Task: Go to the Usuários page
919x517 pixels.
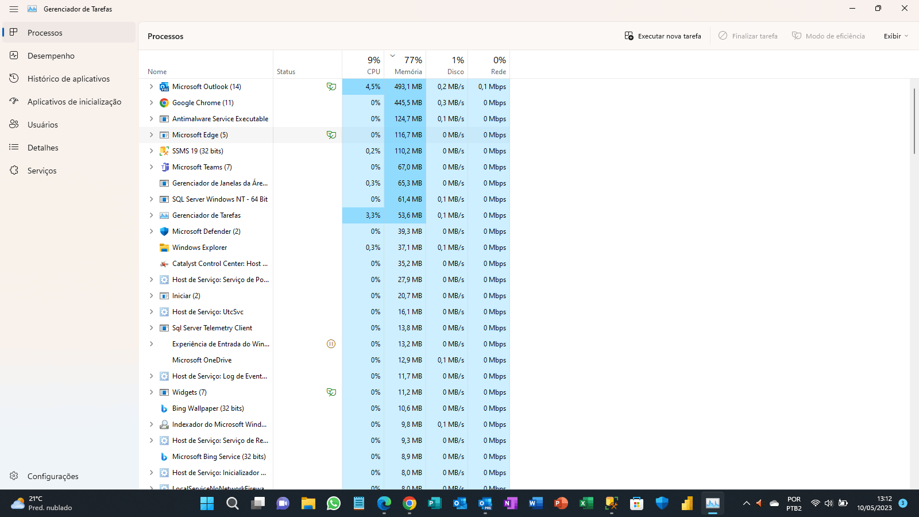Action: click(69, 125)
